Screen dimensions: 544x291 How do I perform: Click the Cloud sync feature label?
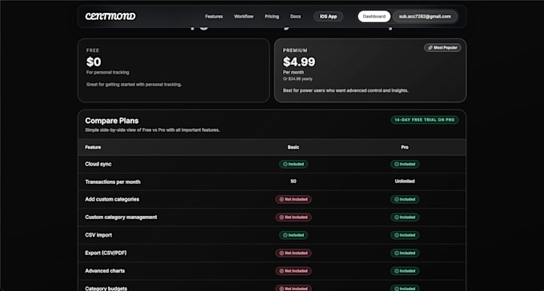[98, 164]
